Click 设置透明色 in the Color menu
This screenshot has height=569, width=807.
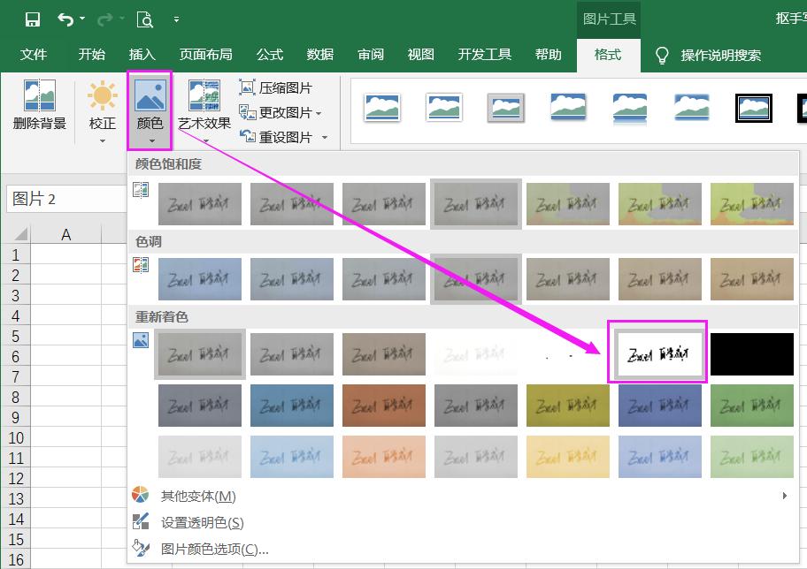click(x=199, y=522)
